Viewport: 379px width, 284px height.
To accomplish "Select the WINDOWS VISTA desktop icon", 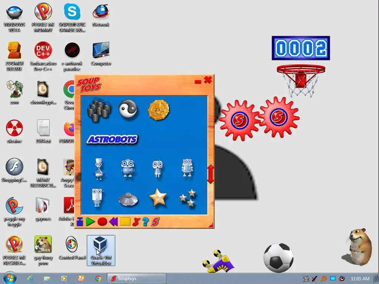I will click(14, 18).
